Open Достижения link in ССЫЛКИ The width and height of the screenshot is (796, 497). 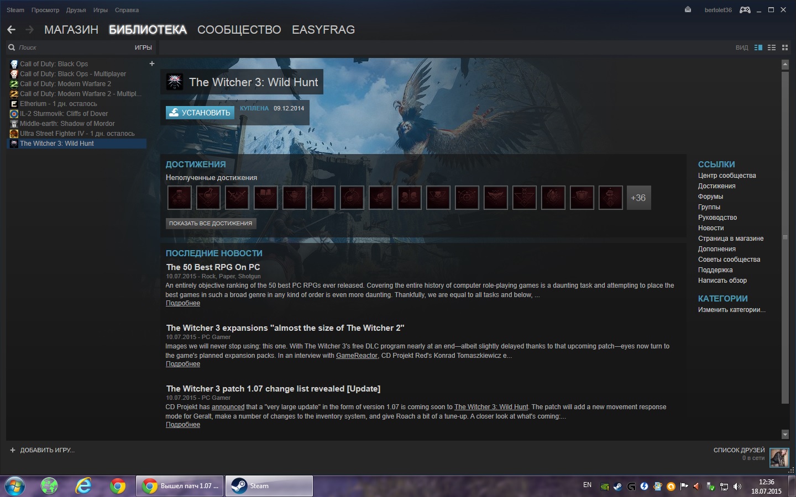coord(716,186)
